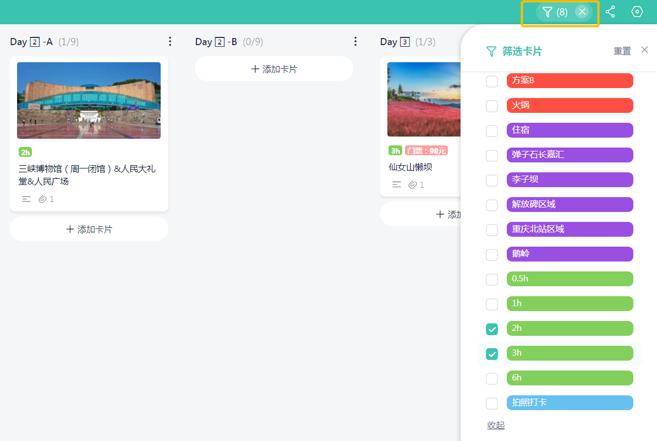Close the 筛选卡片 filter panel

pos(645,50)
